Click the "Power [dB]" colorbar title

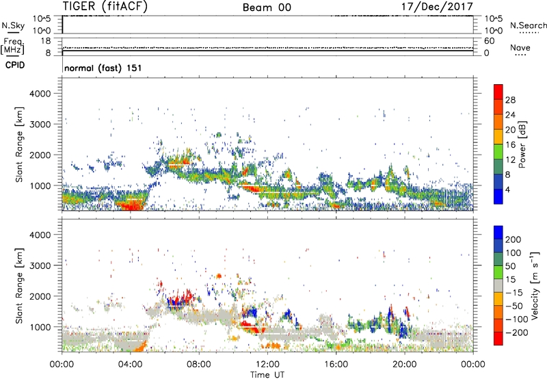(522, 144)
